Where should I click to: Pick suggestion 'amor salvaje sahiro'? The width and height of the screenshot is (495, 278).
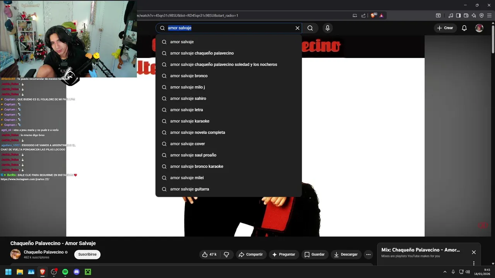click(229, 98)
